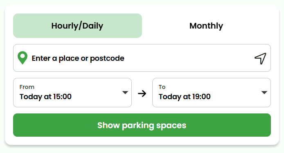Open the To time dropdown arrow
Image resolution: width=284 pixels, height=153 pixels.
[x=264, y=93]
